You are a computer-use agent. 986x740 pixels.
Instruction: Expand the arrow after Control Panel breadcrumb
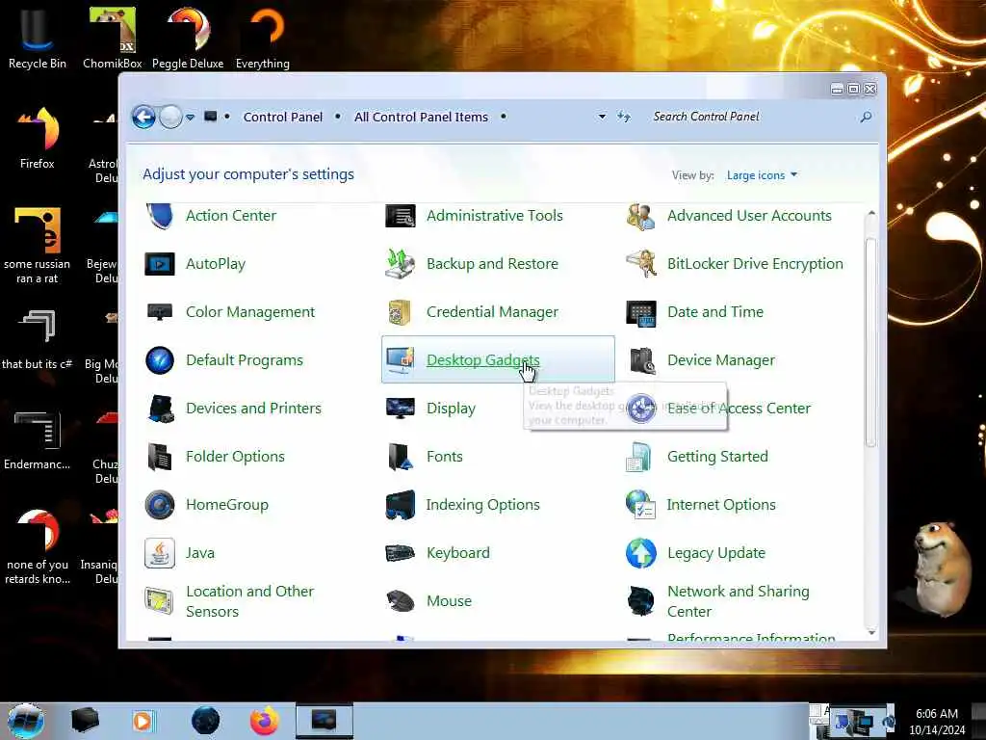338,117
